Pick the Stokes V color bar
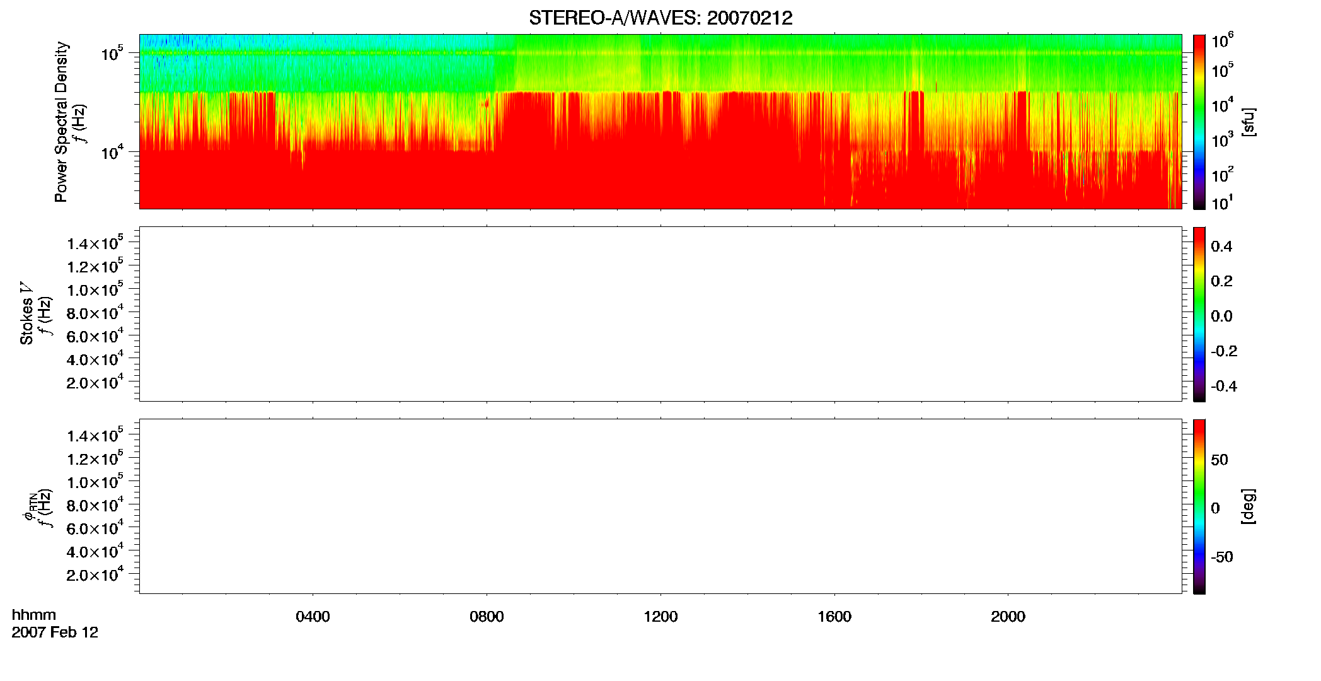 (1199, 314)
